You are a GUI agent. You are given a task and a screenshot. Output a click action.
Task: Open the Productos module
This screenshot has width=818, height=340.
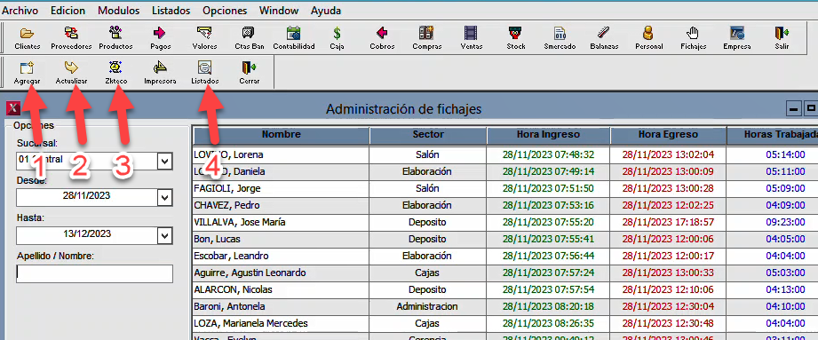[x=115, y=38]
